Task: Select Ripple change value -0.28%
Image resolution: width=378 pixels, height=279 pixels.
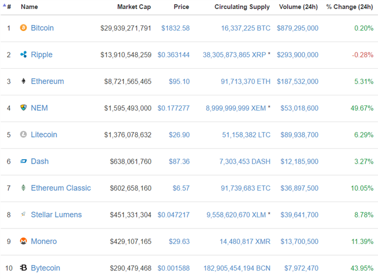Action: [362, 55]
